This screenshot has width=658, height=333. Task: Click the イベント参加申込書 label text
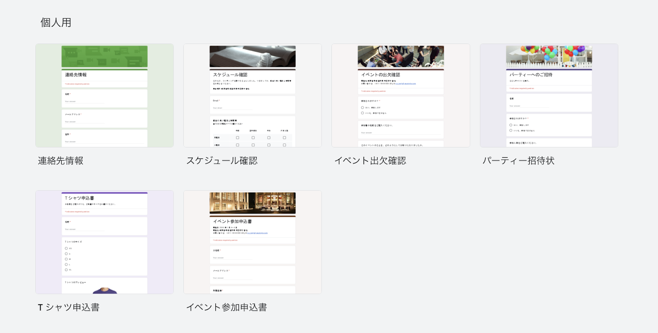(227, 307)
